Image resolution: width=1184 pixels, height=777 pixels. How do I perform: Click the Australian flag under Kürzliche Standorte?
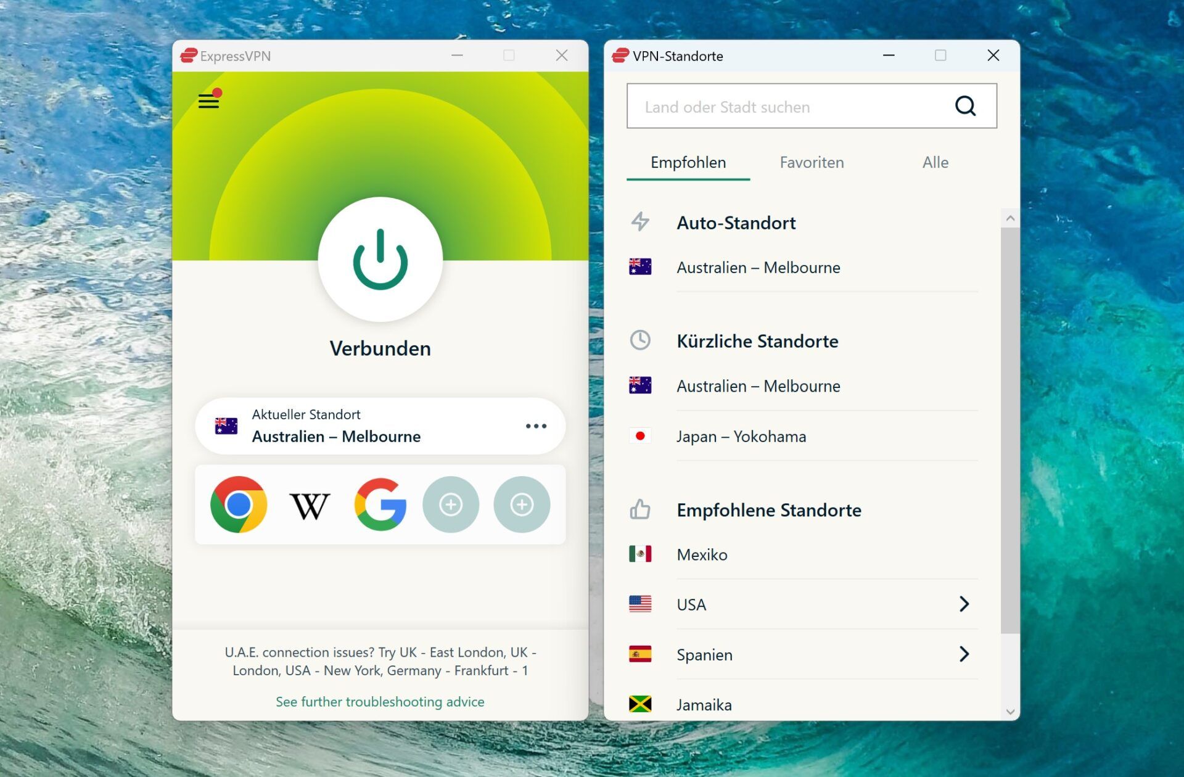640,385
